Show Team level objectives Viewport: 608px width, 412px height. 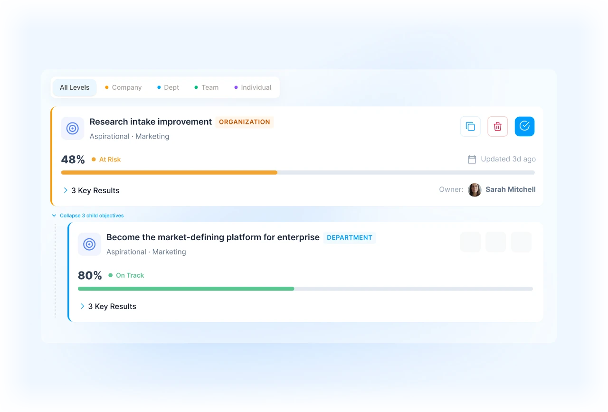(x=207, y=87)
